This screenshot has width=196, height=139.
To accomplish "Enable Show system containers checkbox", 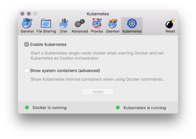I will click(27, 70).
